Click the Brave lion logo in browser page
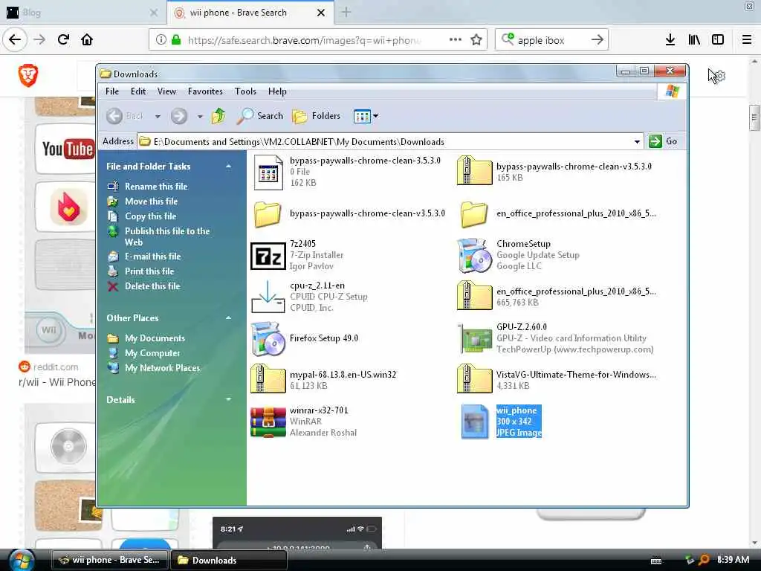761x571 pixels. 28,76
